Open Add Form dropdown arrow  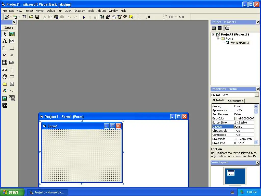(19, 17)
